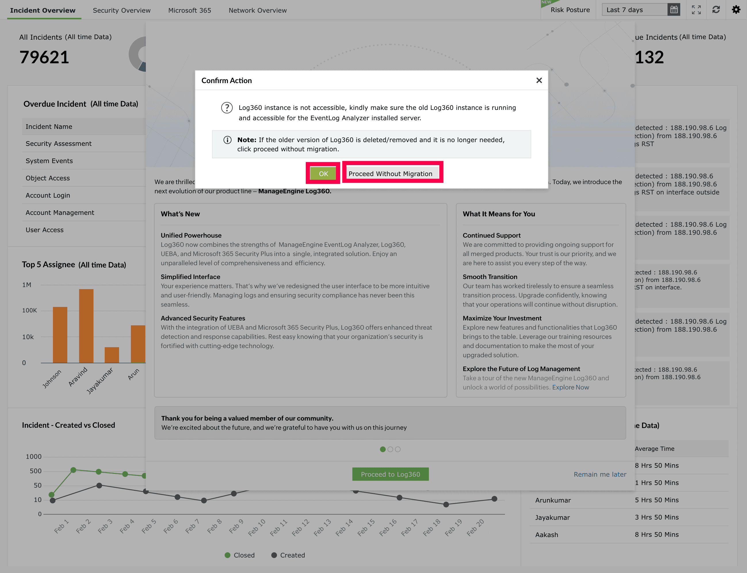
Task: Open the Risk Posture tab
Action: 570,10
